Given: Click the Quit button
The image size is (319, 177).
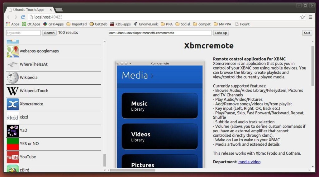Looking at the screenshot, I should [307, 33].
